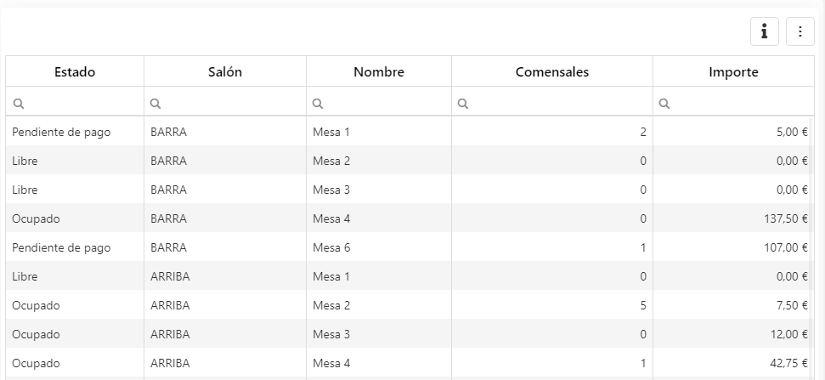
Task: Sort by the Estado column header
Action: click(75, 72)
